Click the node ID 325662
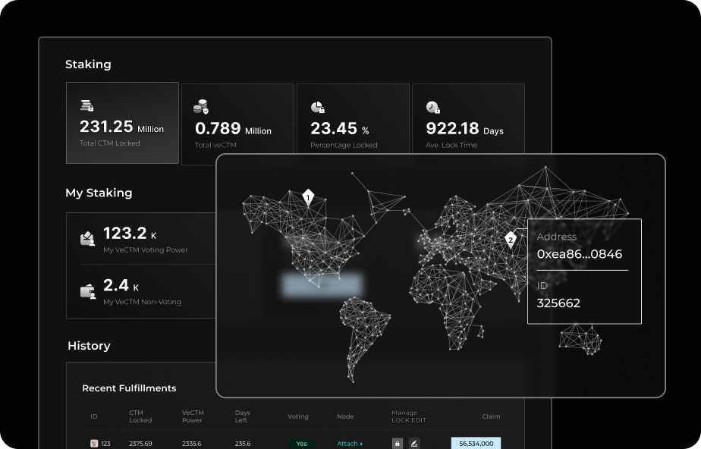Viewport: 701px width, 449px height. click(558, 303)
